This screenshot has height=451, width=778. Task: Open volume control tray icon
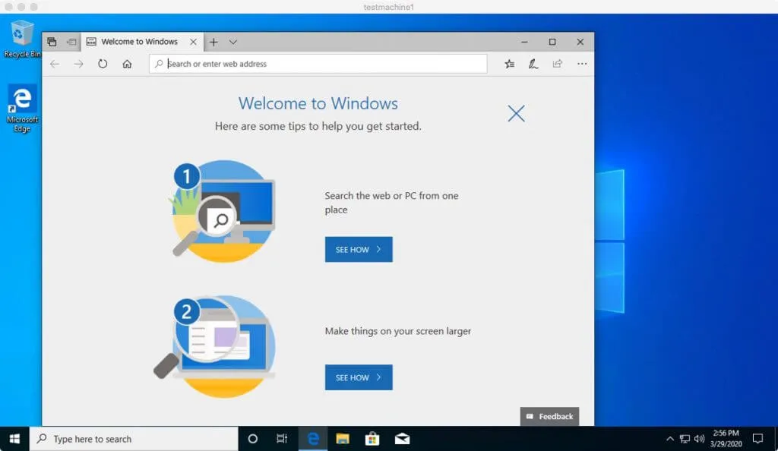coord(700,439)
